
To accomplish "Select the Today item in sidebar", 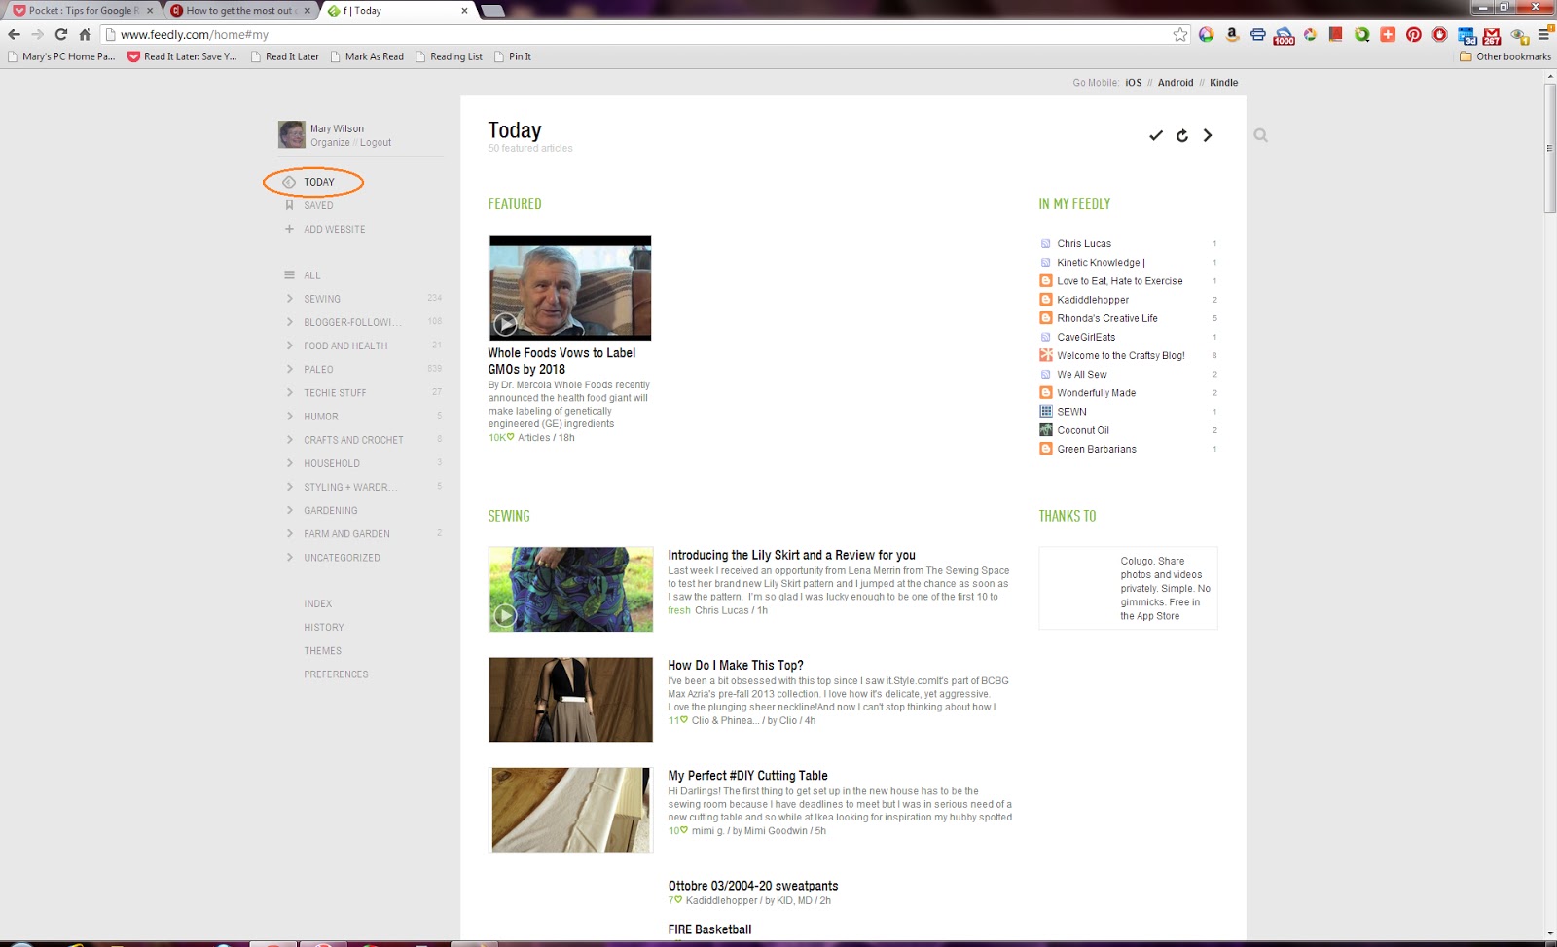I will 318,182.
